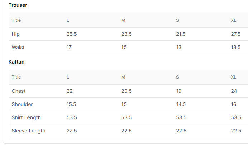Select the Hip row label in Trouser table
Image resolution: width=248 pixels, height=145 pixels.
click(x=16, y=34)
